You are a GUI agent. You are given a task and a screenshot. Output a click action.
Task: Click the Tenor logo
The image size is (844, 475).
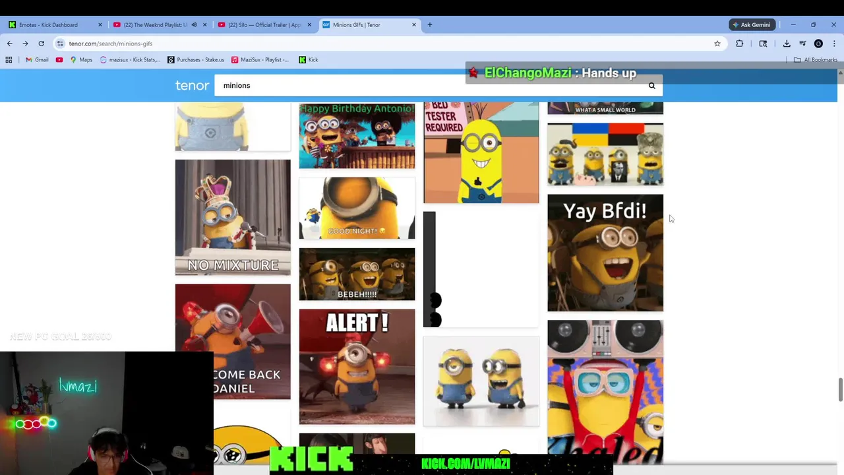click(x=192, y=85)
